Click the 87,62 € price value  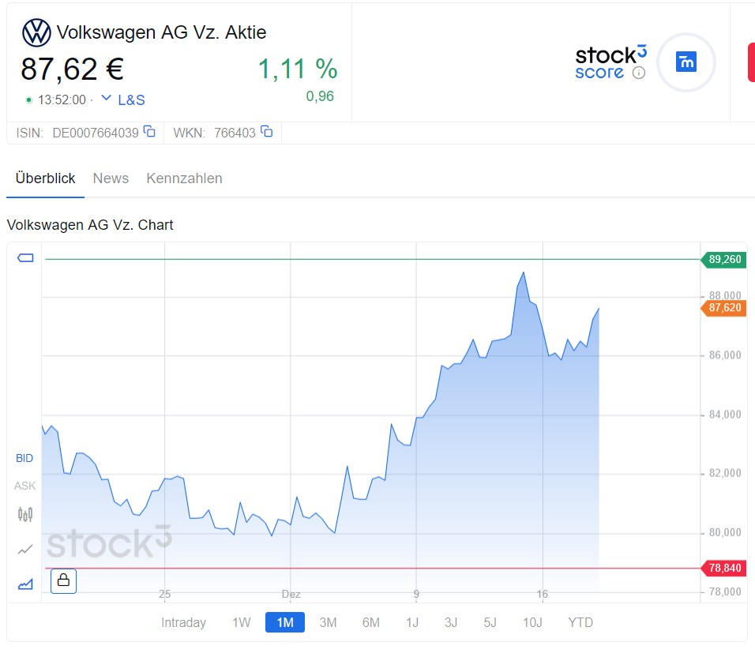tap(72, 69)
